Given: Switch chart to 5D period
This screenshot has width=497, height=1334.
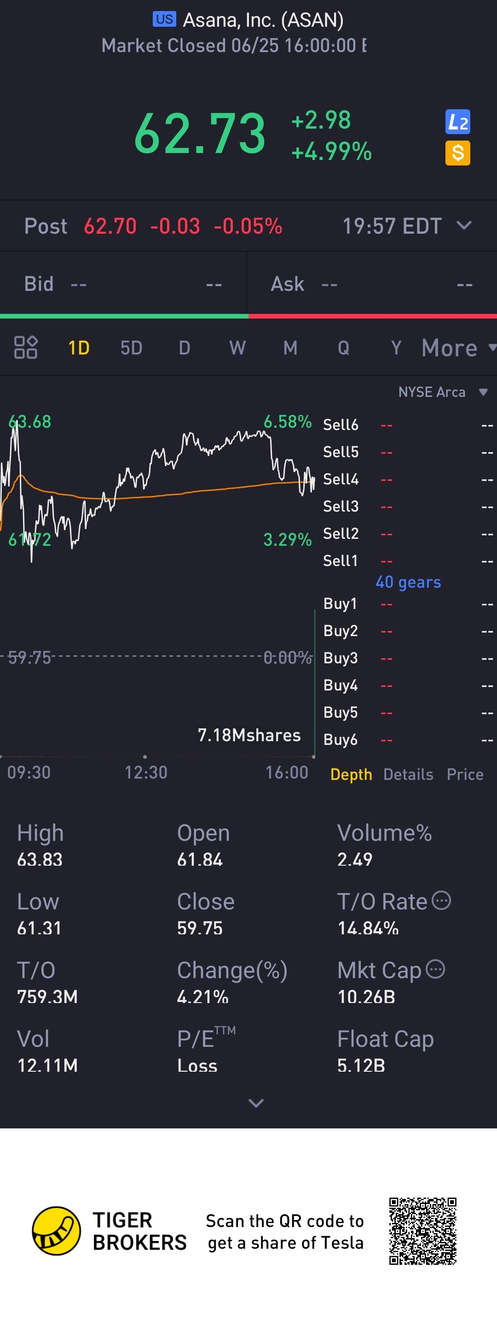Looking at the screenshot, I should point(131,348).
